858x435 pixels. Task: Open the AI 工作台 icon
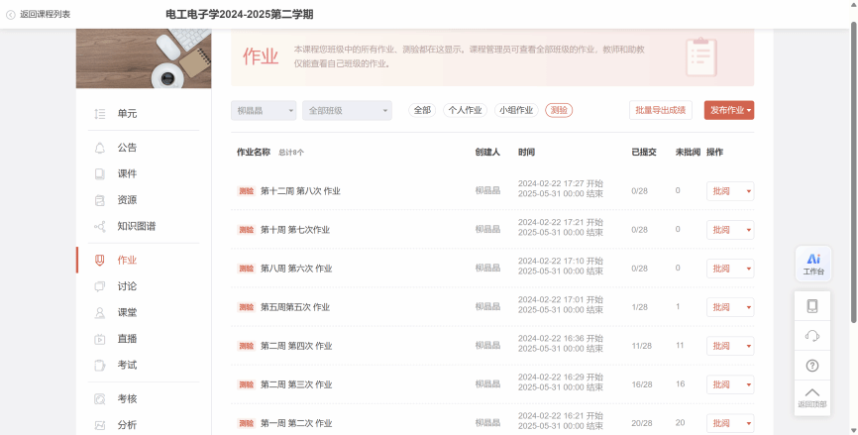point(812,263)
